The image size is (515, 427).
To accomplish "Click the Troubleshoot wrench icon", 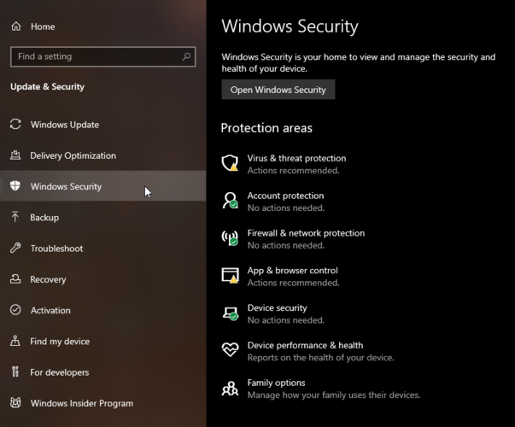I will coord(15,248).
